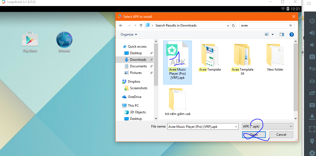Select the trà nấm giảm caâ folder
316x156 pixels.
click(178, 102)
